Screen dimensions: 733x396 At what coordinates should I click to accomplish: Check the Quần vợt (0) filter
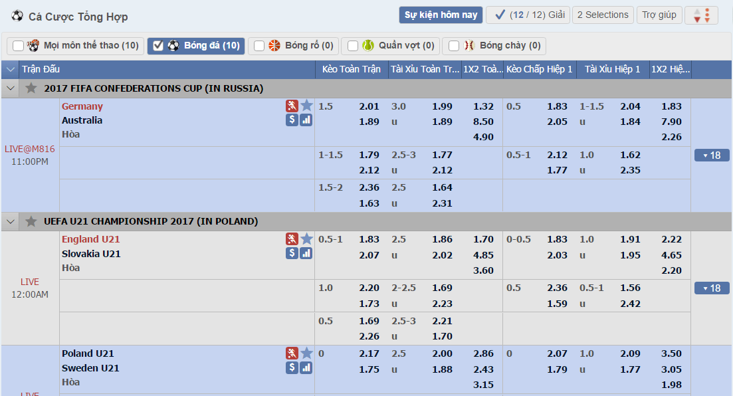353,46
